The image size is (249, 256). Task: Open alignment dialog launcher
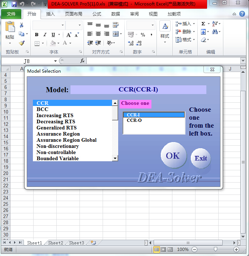pyautogui.click(x=121, y=52)
